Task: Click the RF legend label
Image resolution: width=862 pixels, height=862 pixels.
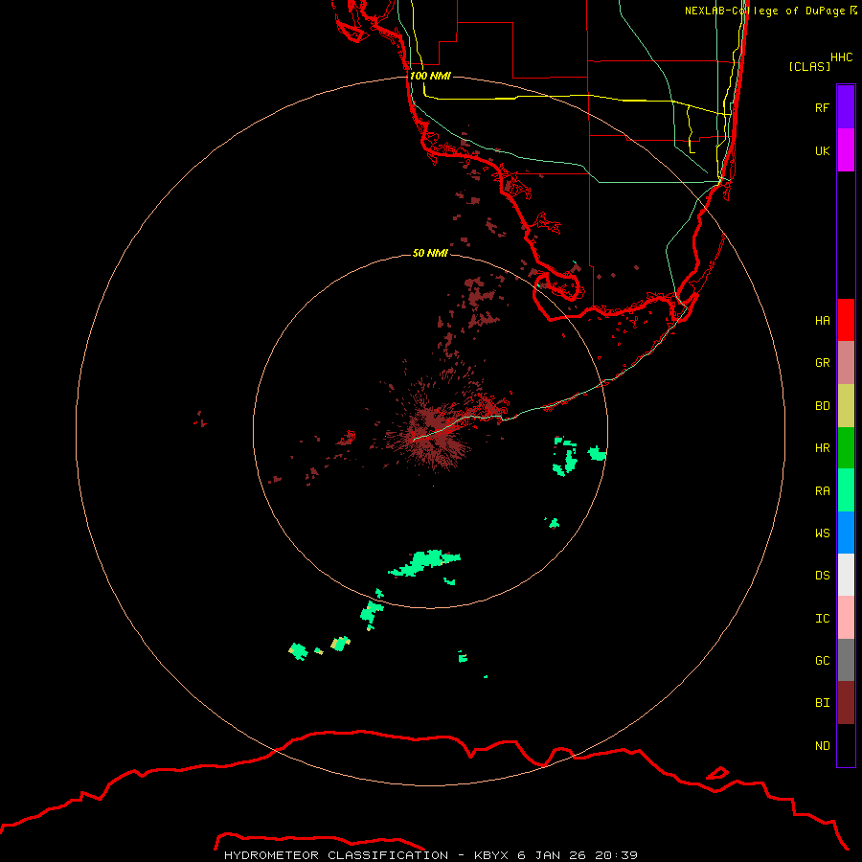Action: pyautogui.click(x=823, y=107)
